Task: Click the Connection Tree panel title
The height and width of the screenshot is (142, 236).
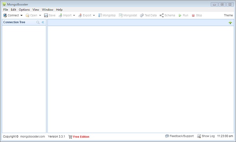Action: click(x=14, y=22)
